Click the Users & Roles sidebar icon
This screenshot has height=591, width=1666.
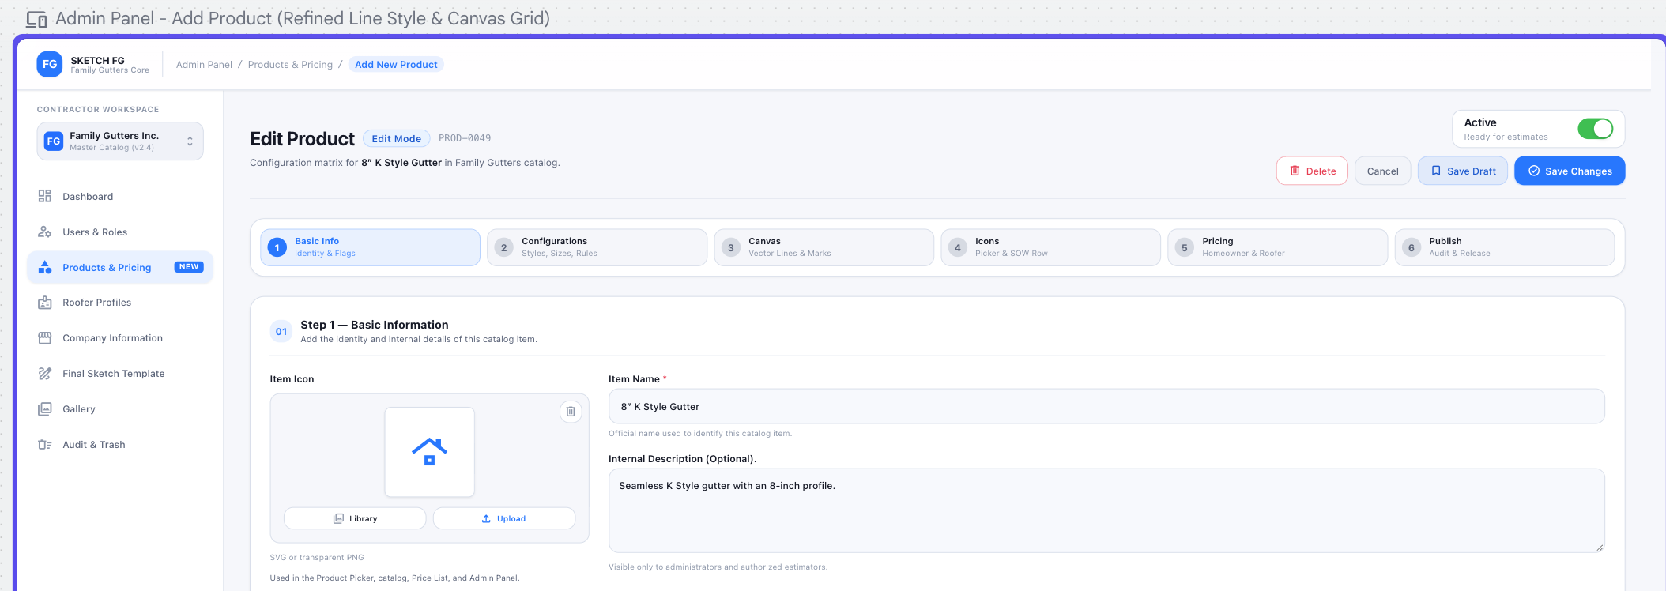click(x=45, y=232)
